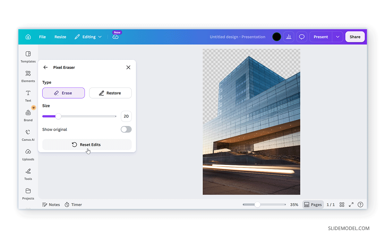Open the grid view icon
The height and width of the screenshot is (238, 385).
[342, 205]
